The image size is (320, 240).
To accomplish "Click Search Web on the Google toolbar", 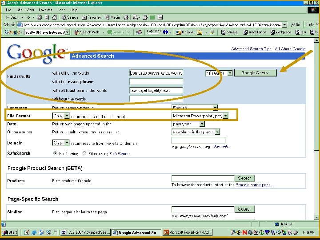I will 87,32.
